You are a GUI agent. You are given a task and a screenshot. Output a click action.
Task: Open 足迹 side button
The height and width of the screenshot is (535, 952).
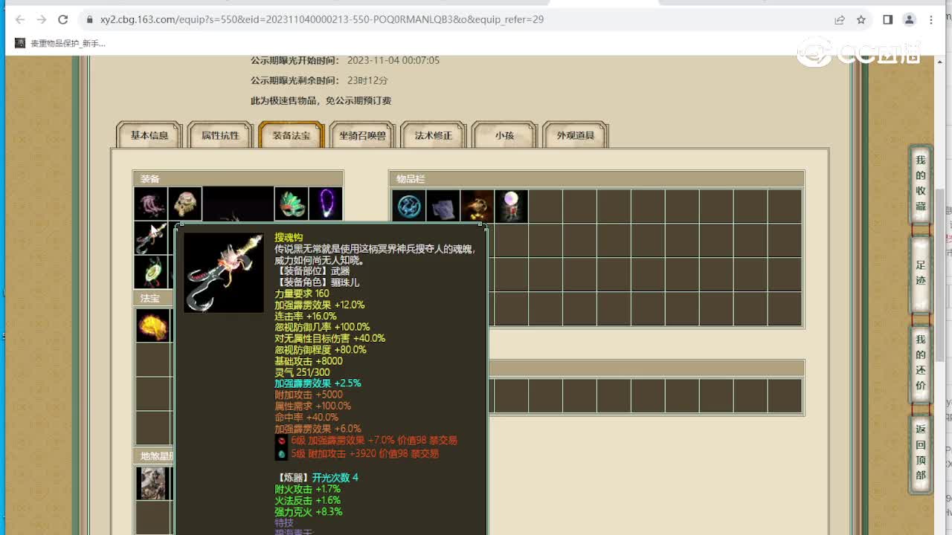coord(921,273)
